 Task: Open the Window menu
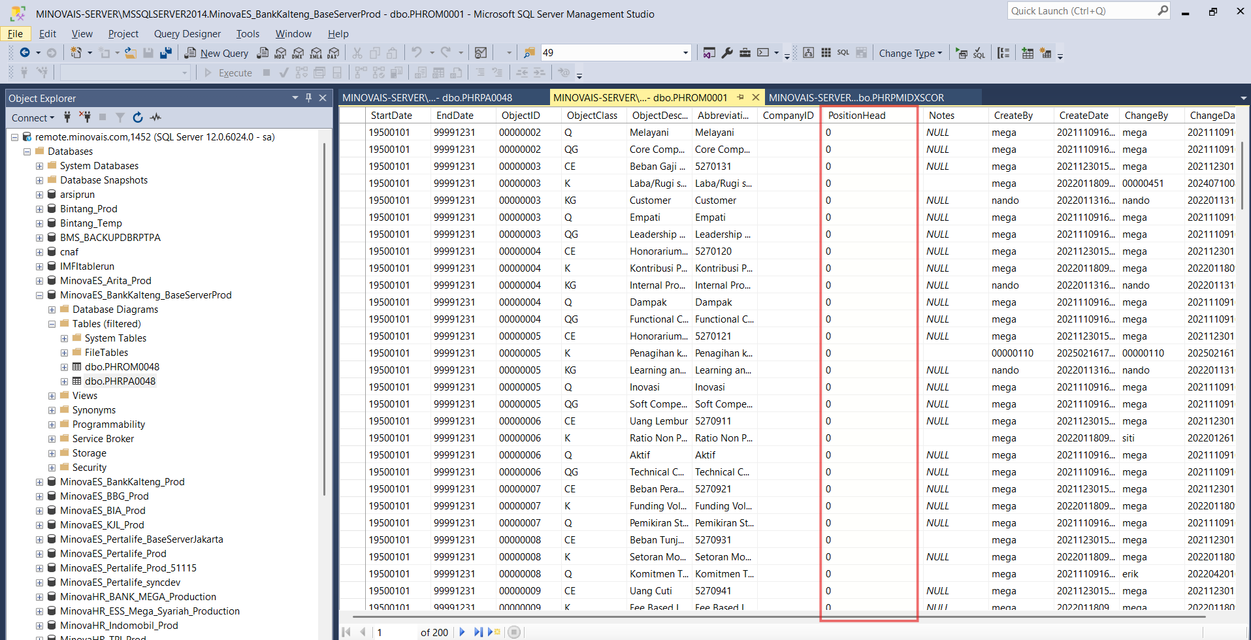click(x=293, y=34)
